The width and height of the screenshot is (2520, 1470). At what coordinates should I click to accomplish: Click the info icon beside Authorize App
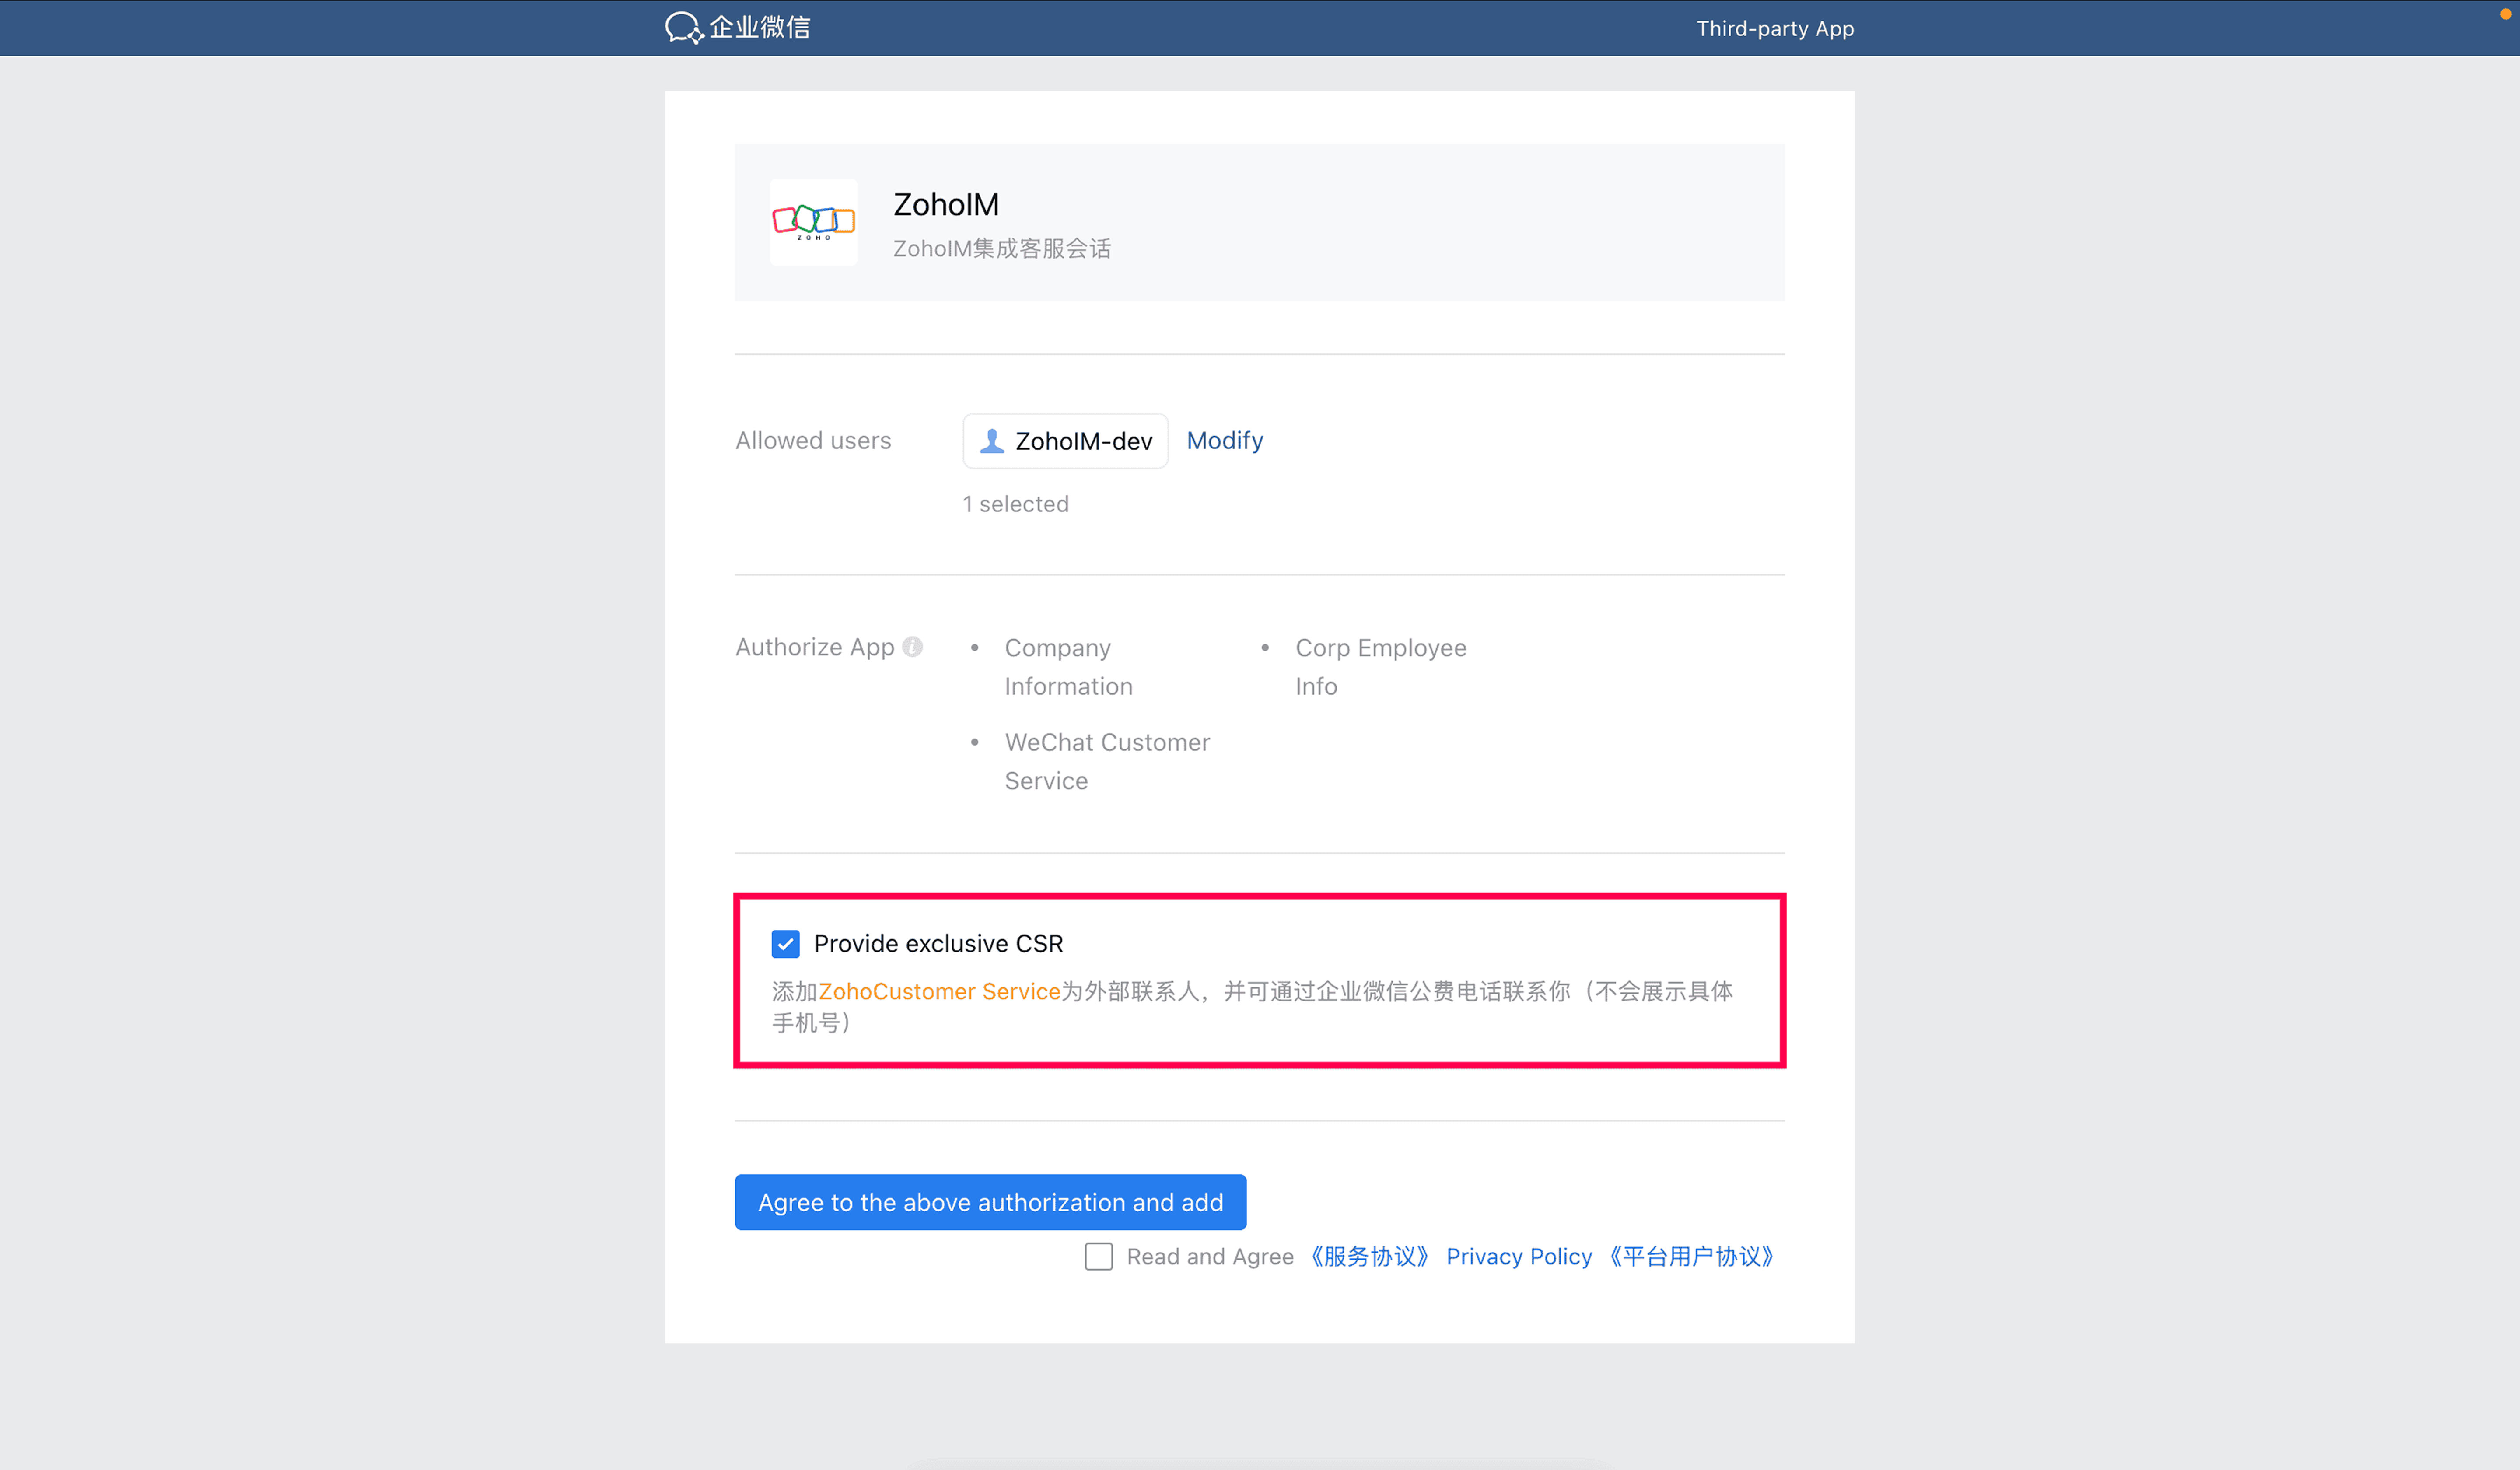pos(912,647)
